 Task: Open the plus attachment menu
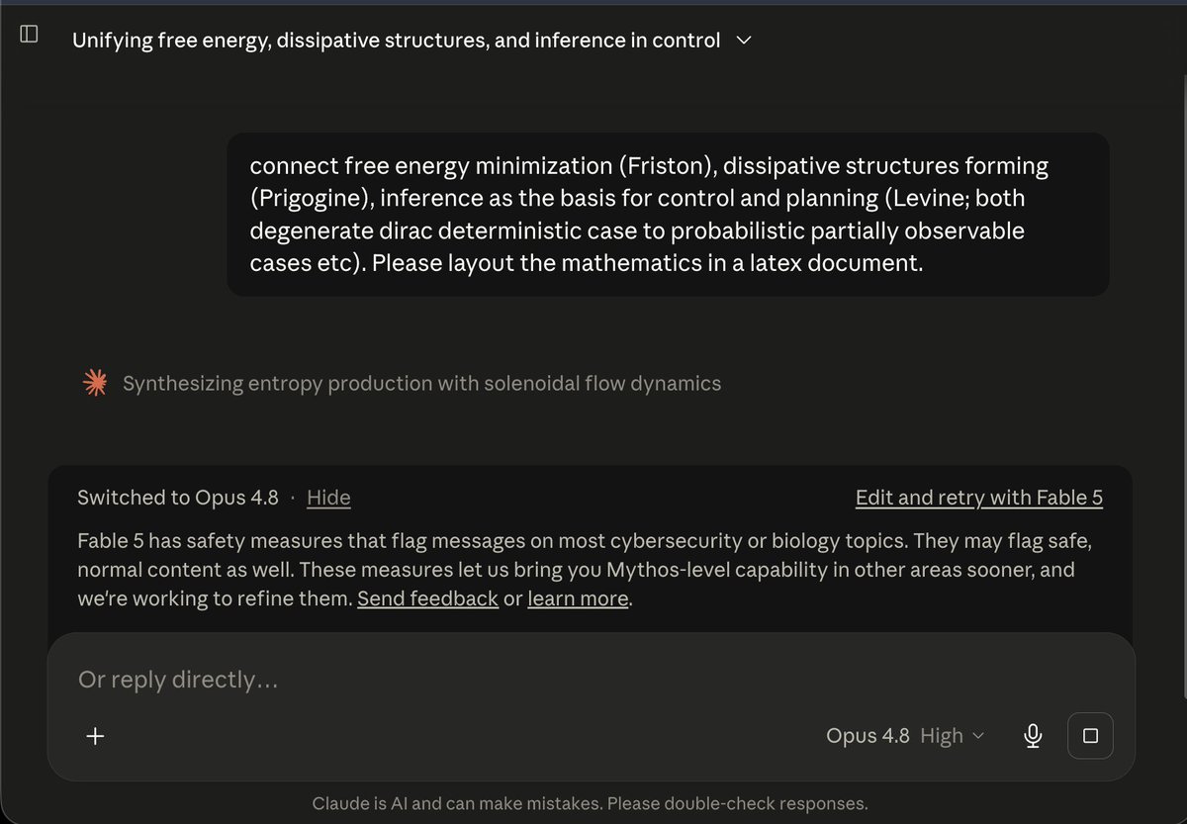[x=95, y=736]
